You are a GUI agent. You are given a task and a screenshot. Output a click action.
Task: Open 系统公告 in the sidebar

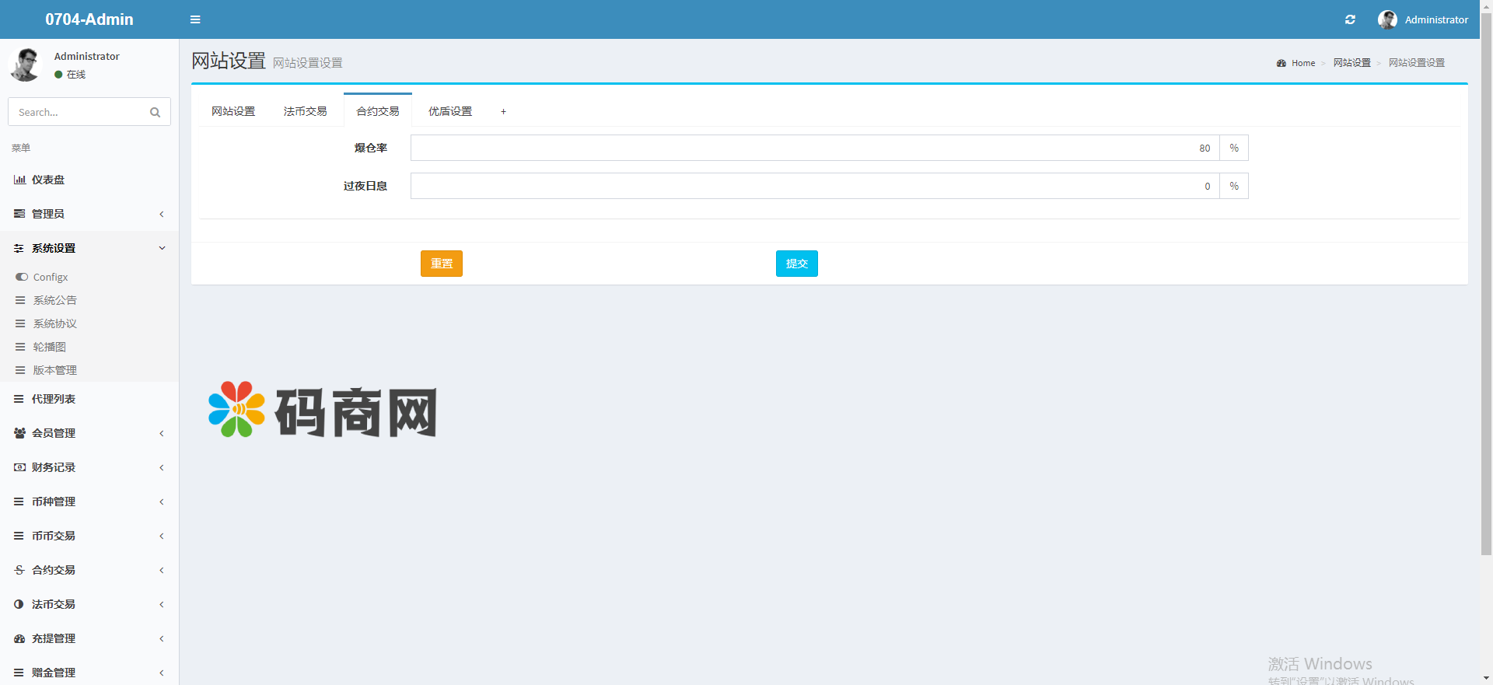pyautogui.click(x=54, y=300)
